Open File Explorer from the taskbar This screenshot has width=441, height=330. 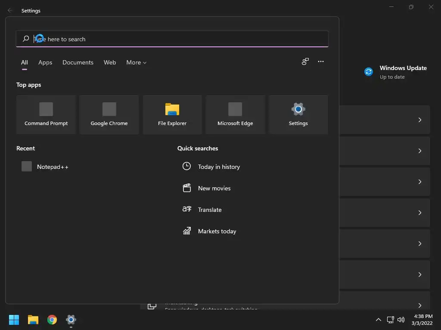(x=33, y=320)
